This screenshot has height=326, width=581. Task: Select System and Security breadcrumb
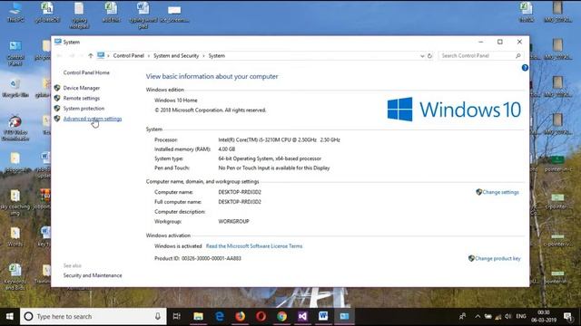tap(176, 56)
